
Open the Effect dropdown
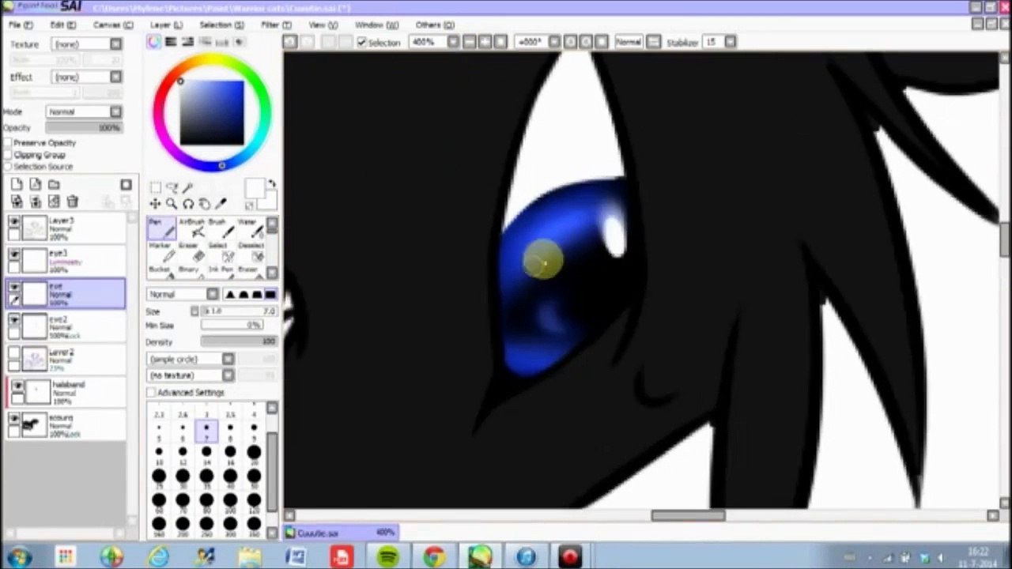coord(86,77)
